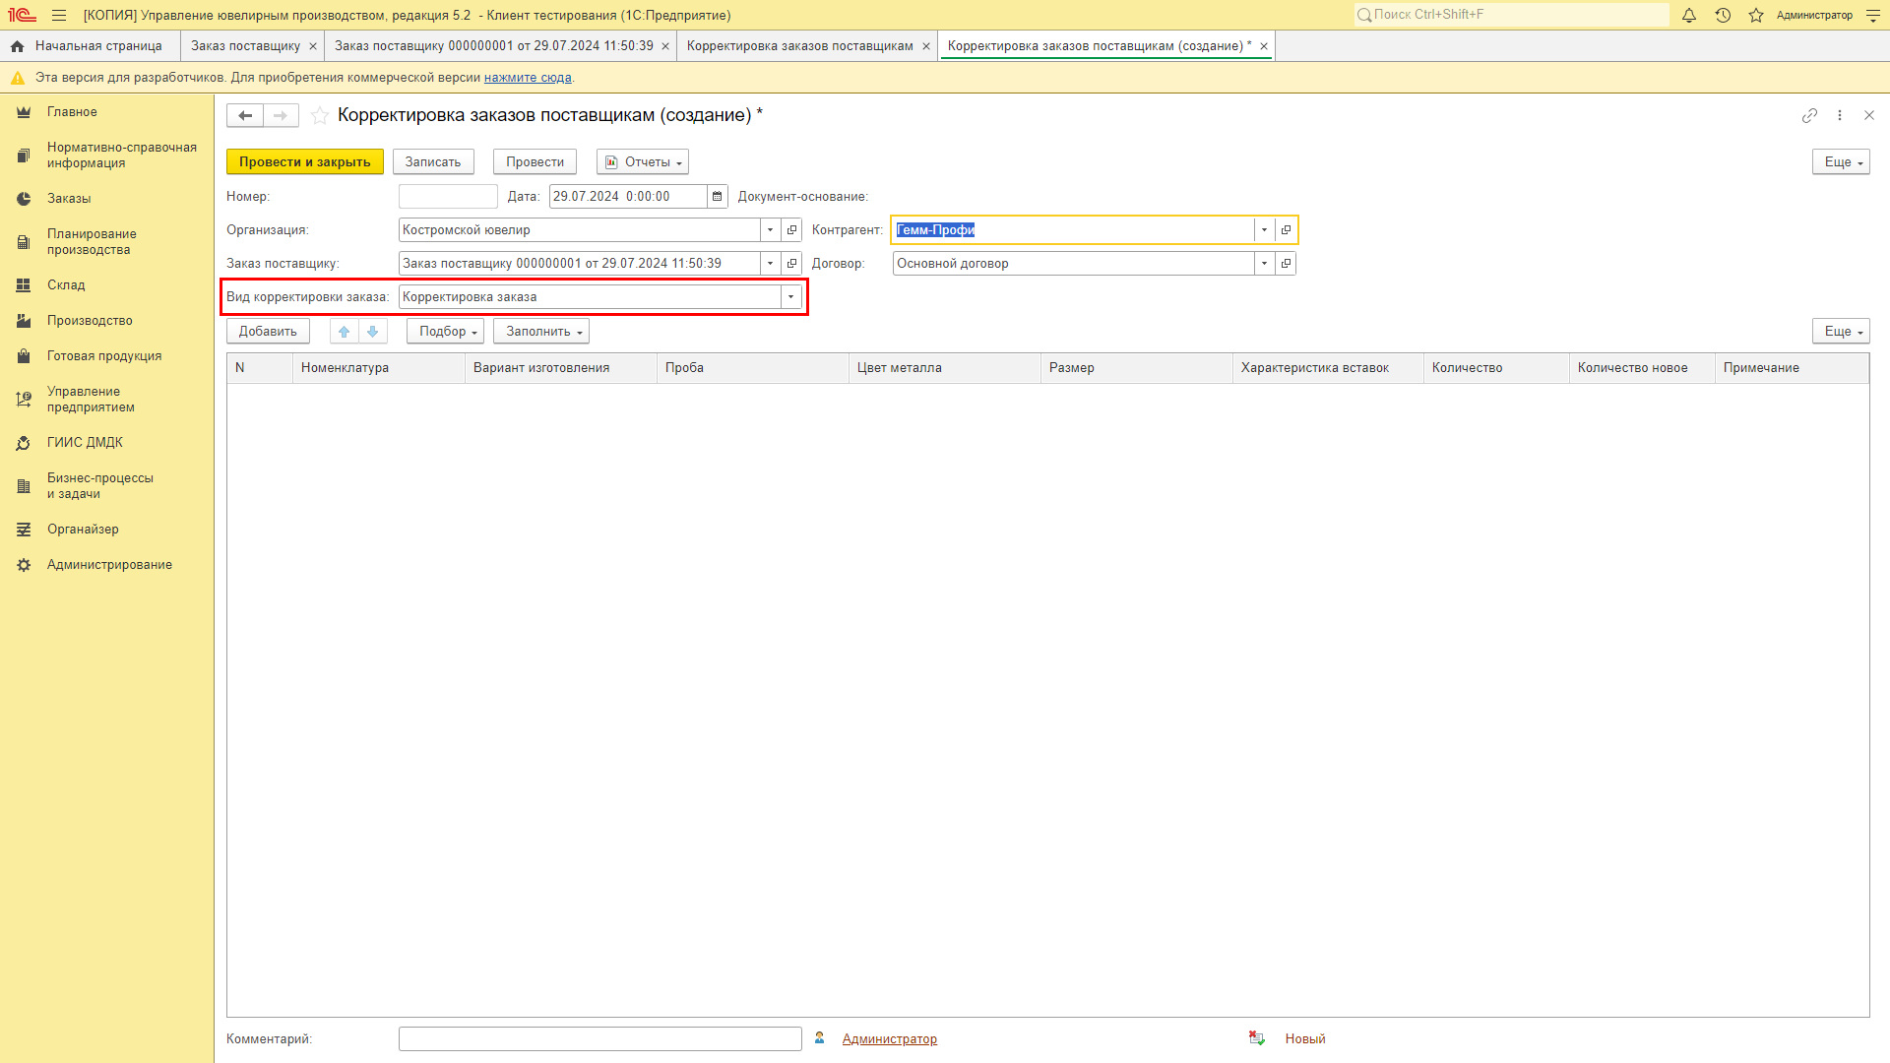1890x1063 pixels.
Task: Open Готовая продукция in the sidebar
Action: pos(106,356)
